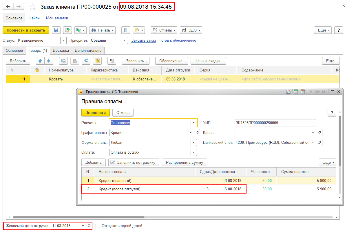The image size is (345, 230).
Task: Add order to favorites with star icon
Action: 33,7
